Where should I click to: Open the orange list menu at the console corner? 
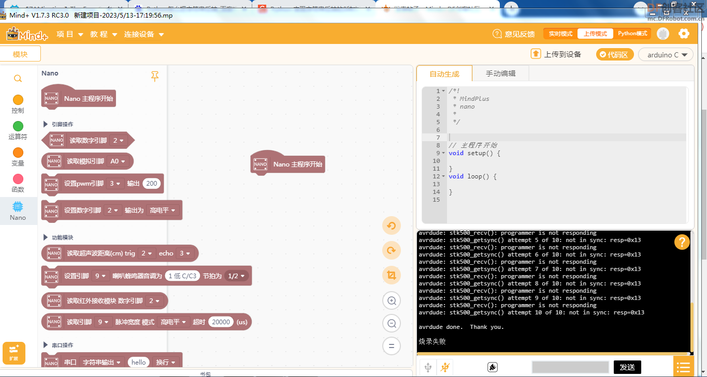[684, 367]
